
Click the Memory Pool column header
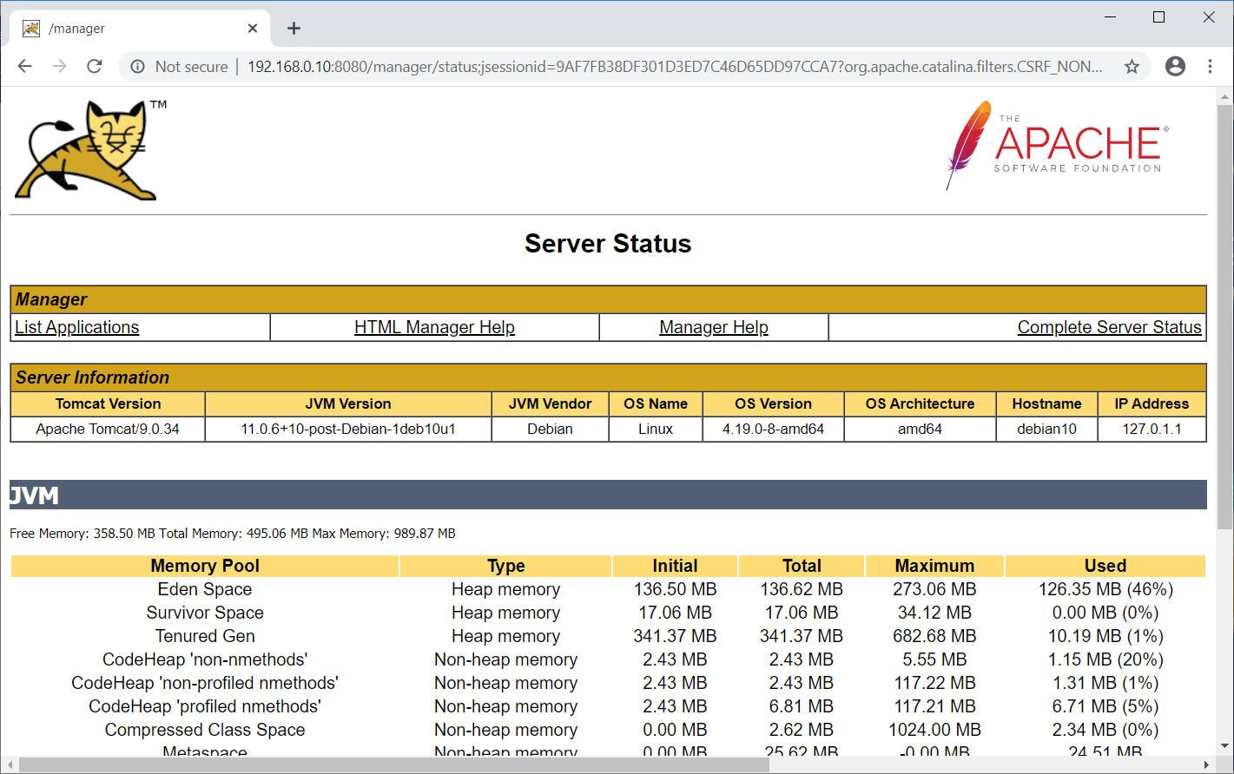205,566
